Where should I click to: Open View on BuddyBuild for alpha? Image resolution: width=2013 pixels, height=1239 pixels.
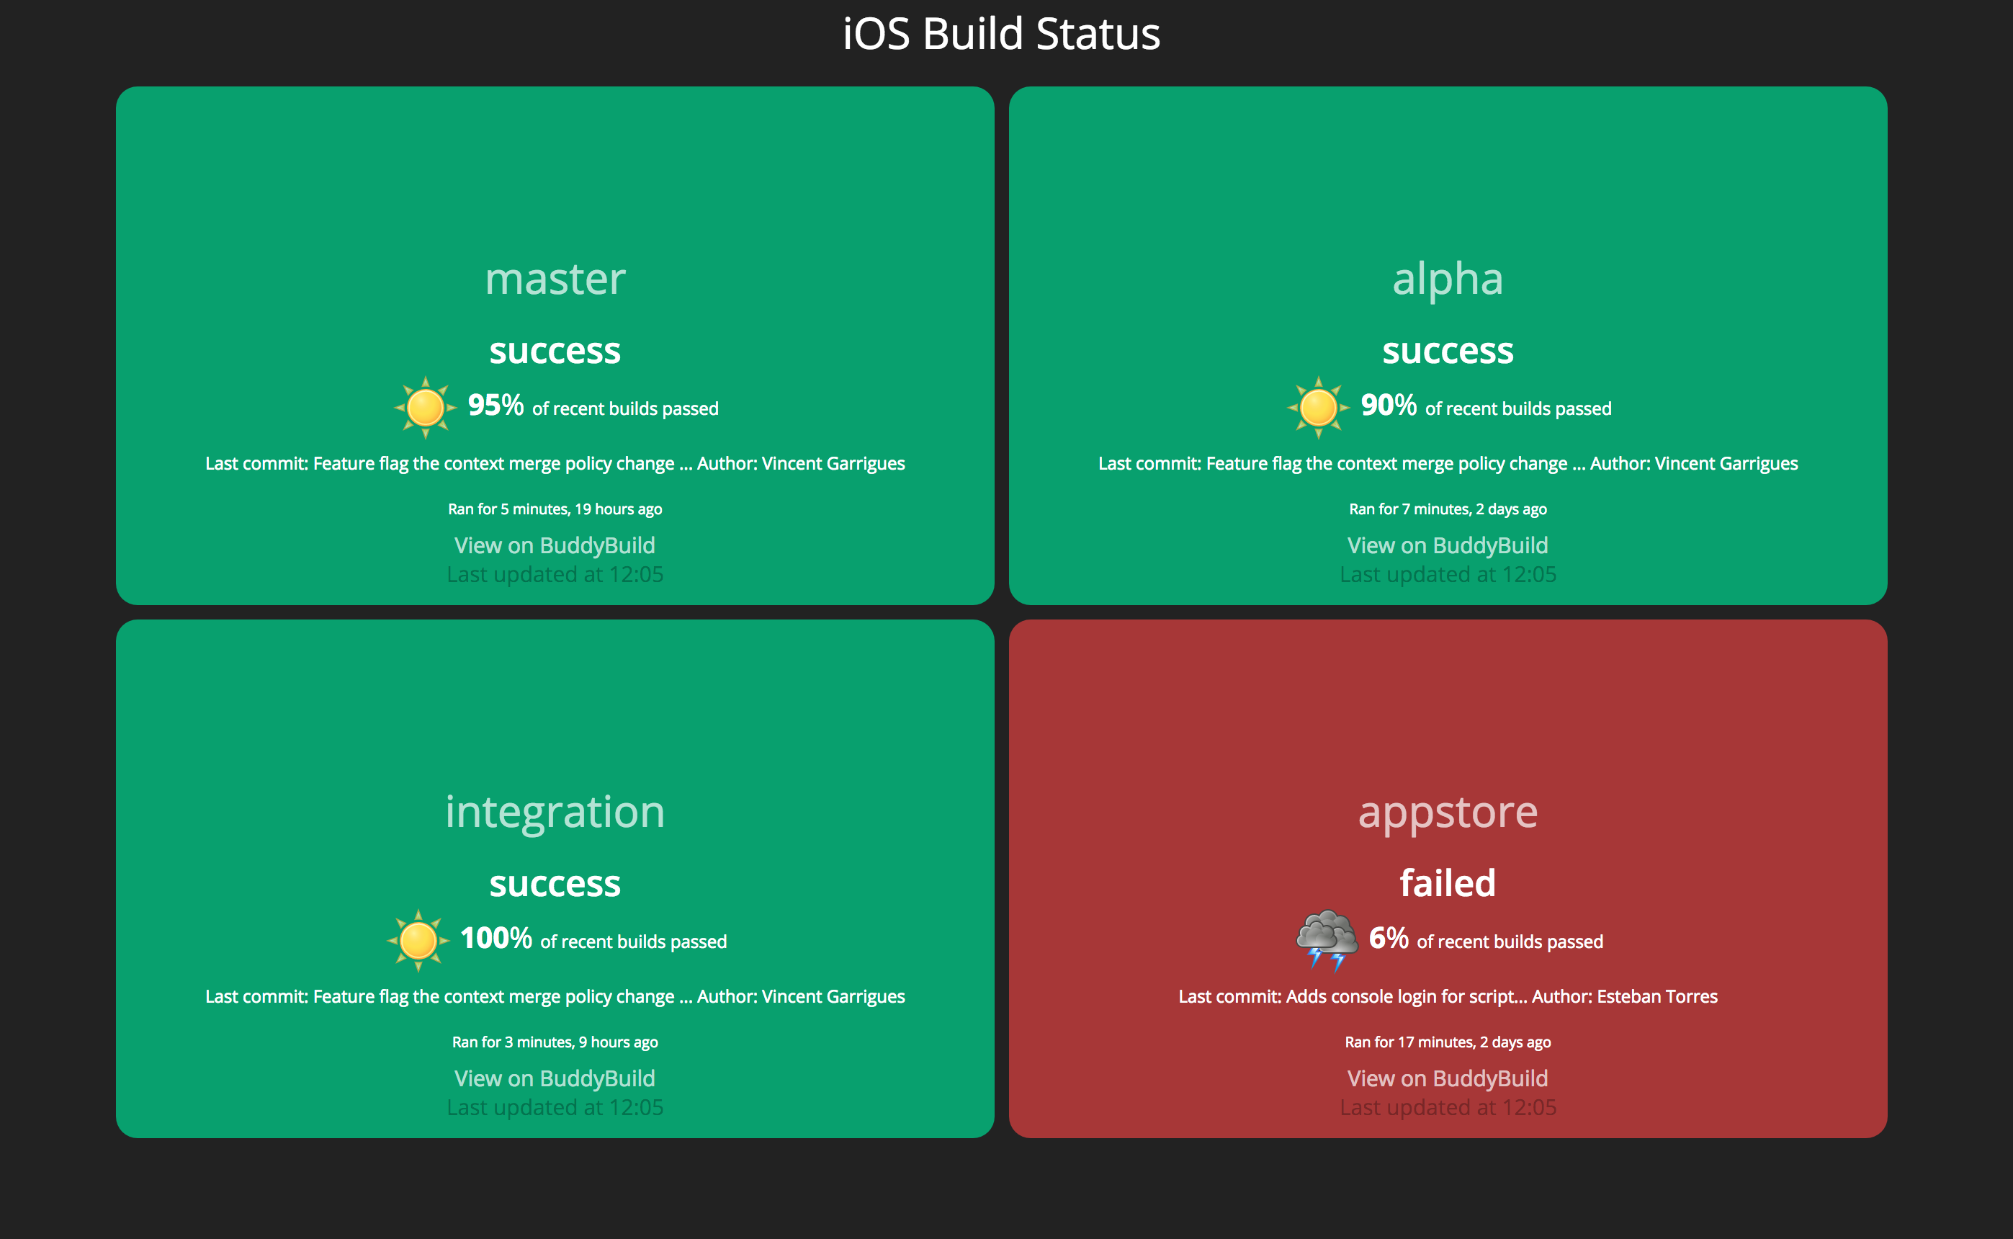tap(1447, 545)
